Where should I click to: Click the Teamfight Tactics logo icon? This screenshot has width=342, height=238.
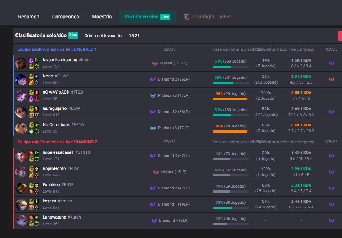coord(186,17)
